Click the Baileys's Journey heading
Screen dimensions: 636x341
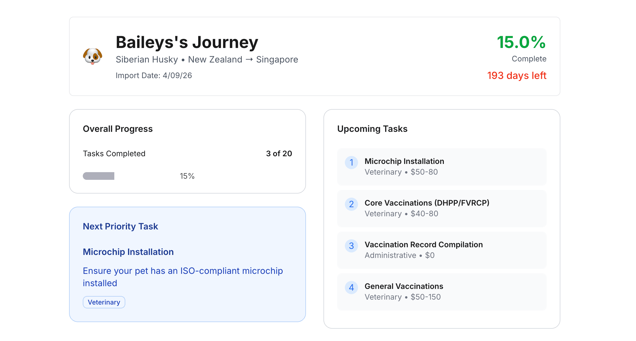coord(187,42)
